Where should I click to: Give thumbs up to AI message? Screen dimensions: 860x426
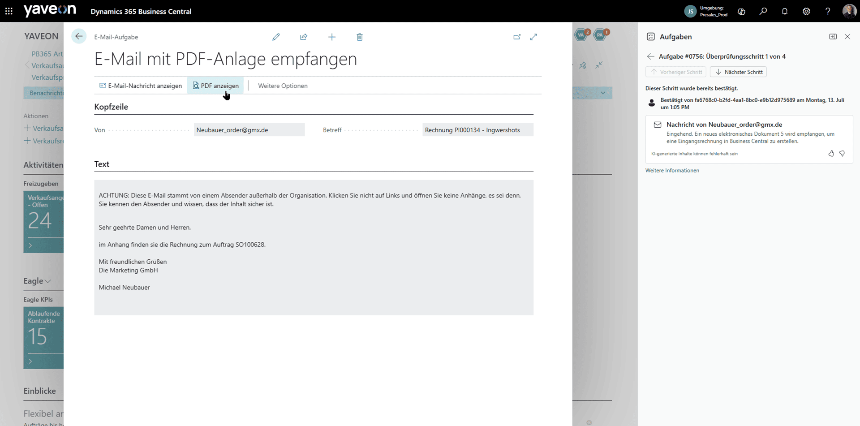point(831,153)
